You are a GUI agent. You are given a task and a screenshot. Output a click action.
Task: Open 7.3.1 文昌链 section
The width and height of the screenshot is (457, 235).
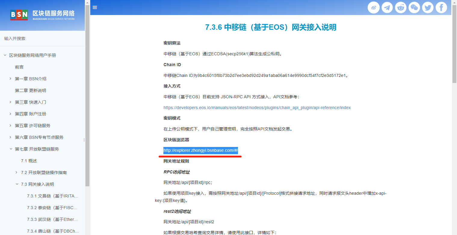(x=53, y=196)
